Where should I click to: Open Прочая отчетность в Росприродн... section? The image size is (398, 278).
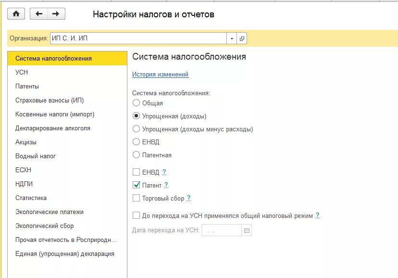pyautogui.click(x=67, y=240)
